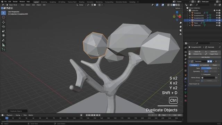This screenshot has width=222, height=125.
Task: Select the Move tool
Action: 3,22
